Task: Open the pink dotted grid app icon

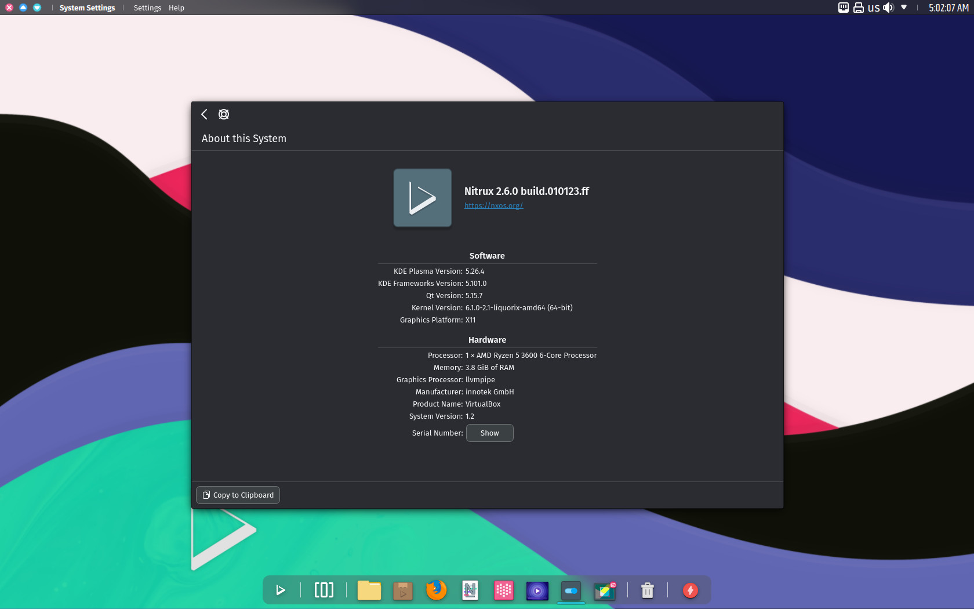Action: pyautogui.click(x=504, y=590)
